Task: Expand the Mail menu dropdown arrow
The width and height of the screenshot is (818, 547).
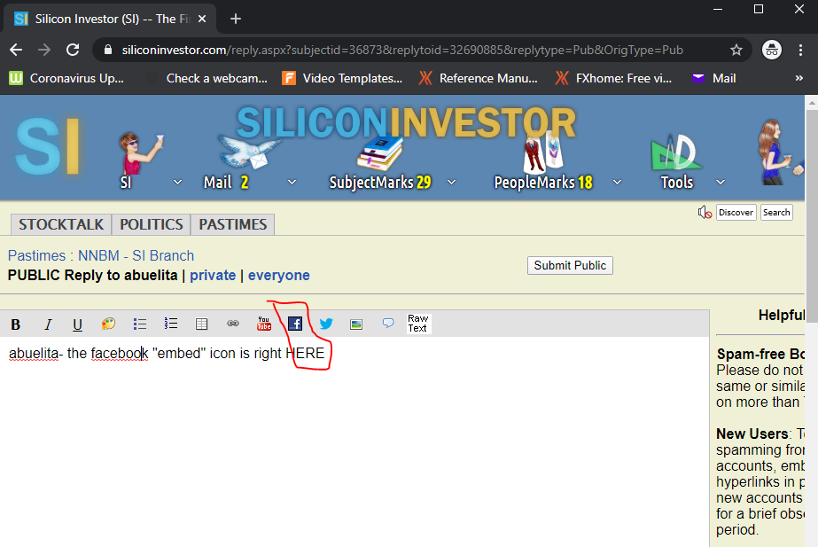Action: click(x=292, y=182)
